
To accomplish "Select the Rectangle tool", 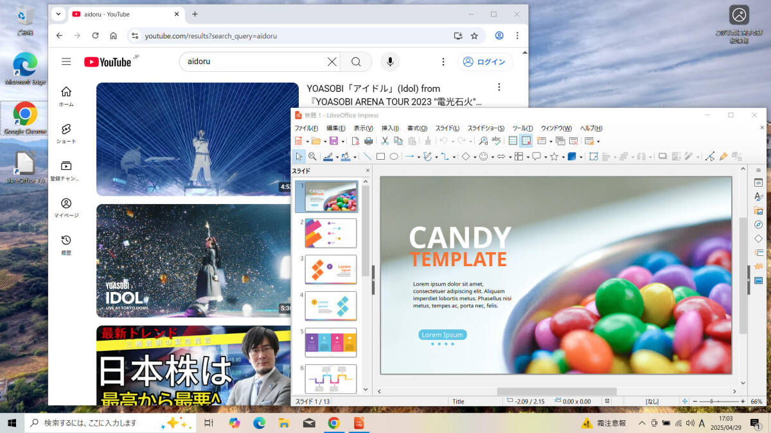I will [x=380, y=156].
